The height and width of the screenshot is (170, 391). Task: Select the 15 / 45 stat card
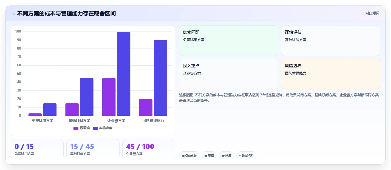[x=93, y=149]
